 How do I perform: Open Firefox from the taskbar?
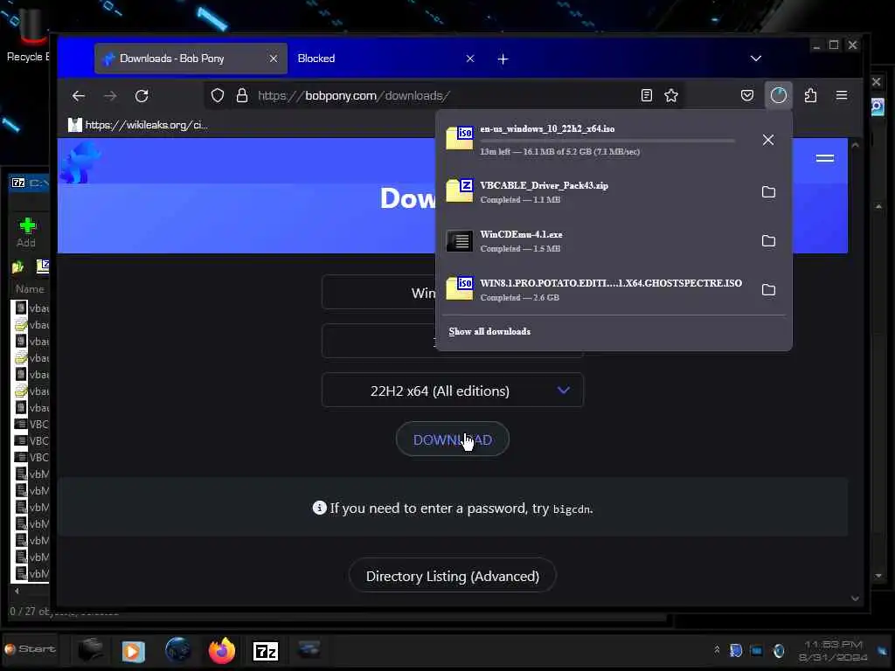221,650
